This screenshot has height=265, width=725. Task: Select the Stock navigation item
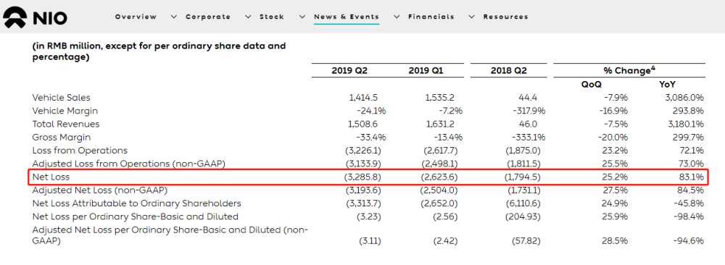click(272, 17)
